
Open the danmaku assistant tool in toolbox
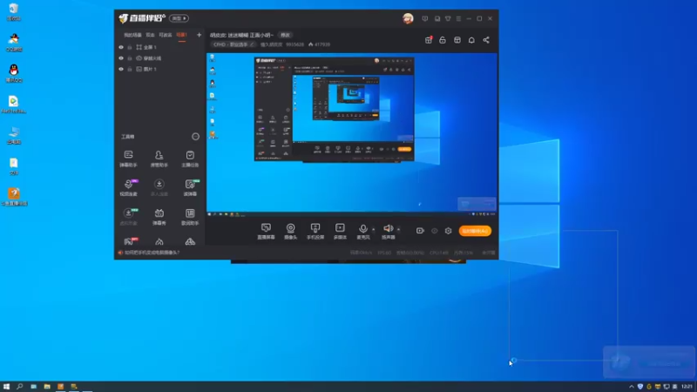pos(128,159)
